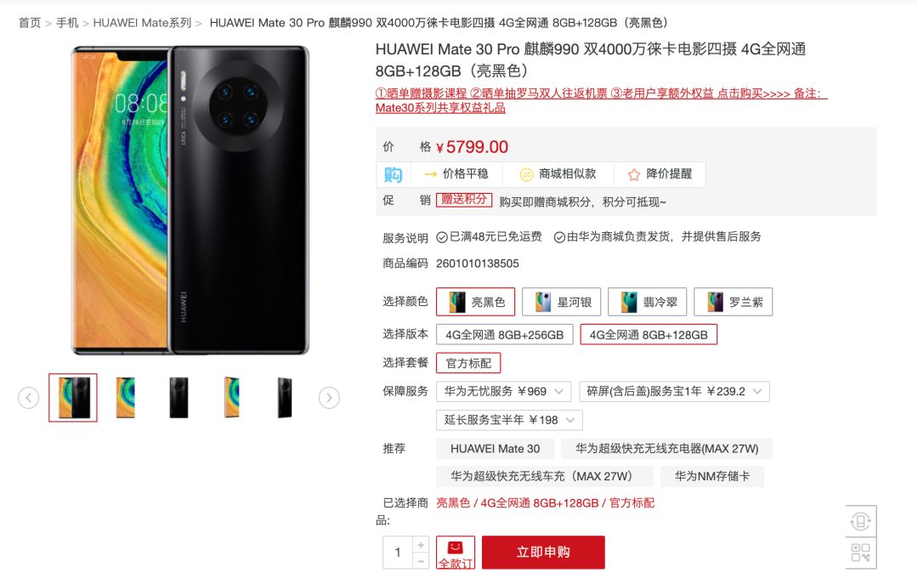Show the next thumbnails with the right arrow

[329, 398]
